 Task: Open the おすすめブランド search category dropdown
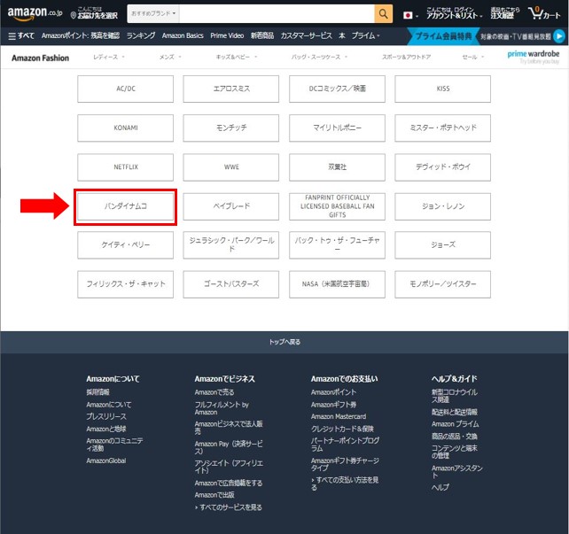coord(153,13)
